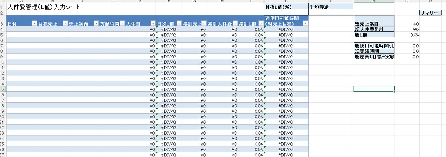446x157 pixels.
Task: Click the 人件費 ¥0 cell in row 4
Action: coord(140,29)
